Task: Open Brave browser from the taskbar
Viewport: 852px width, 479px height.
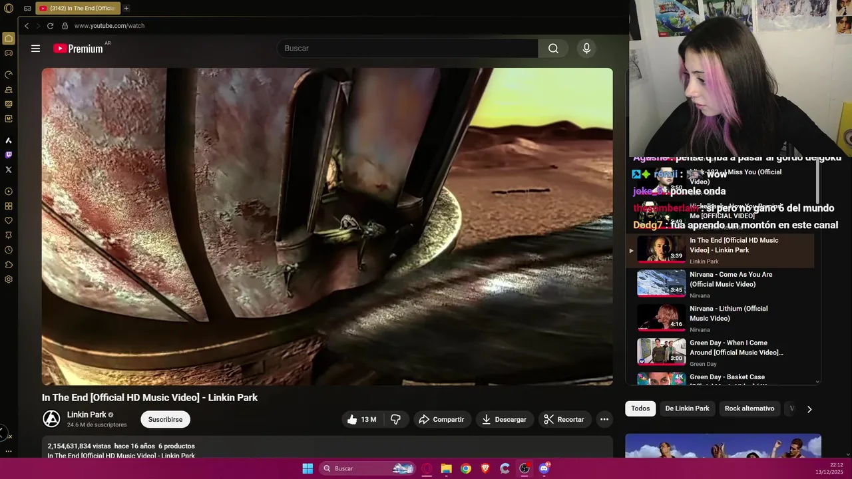Action: 485,468
